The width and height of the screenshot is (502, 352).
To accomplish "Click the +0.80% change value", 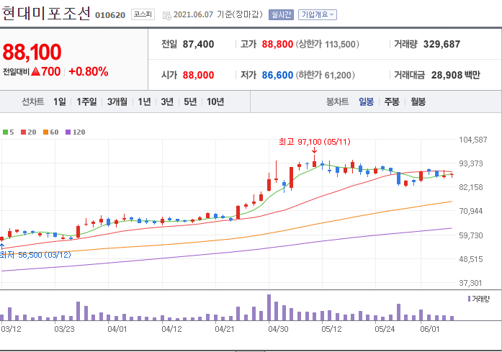I will [89, 72].
